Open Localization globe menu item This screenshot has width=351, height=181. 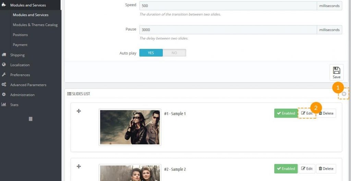[20, 65]
